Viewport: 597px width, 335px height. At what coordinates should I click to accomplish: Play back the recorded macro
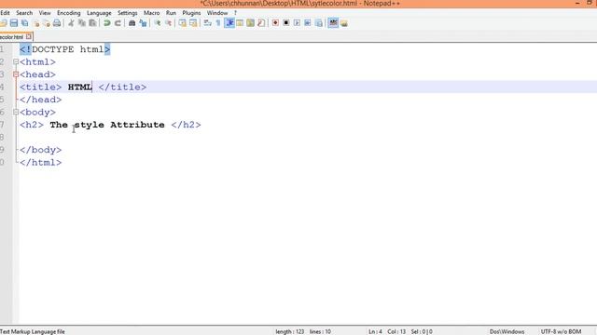[297, 23]
